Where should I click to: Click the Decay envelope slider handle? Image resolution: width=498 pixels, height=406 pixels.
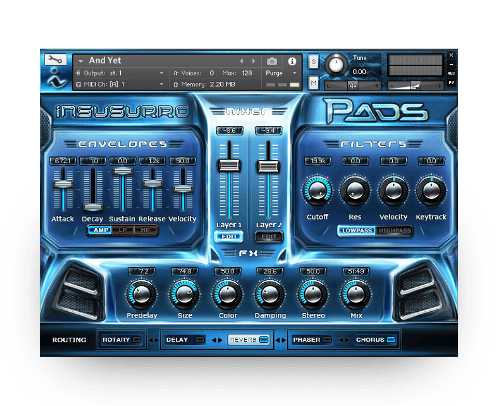pyautogui.click(x=93, y=207)
